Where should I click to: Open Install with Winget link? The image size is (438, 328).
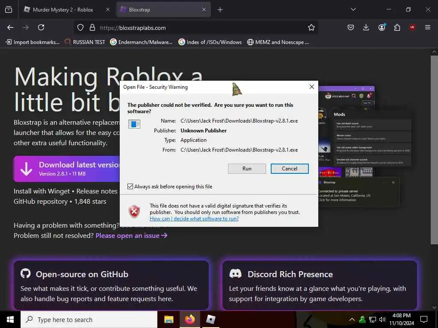(41, 191)
